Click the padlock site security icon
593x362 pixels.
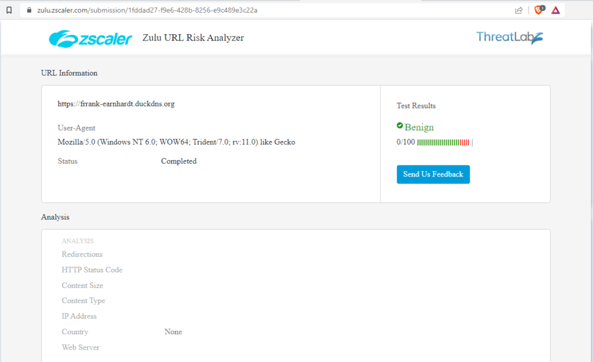click(29, 10)
